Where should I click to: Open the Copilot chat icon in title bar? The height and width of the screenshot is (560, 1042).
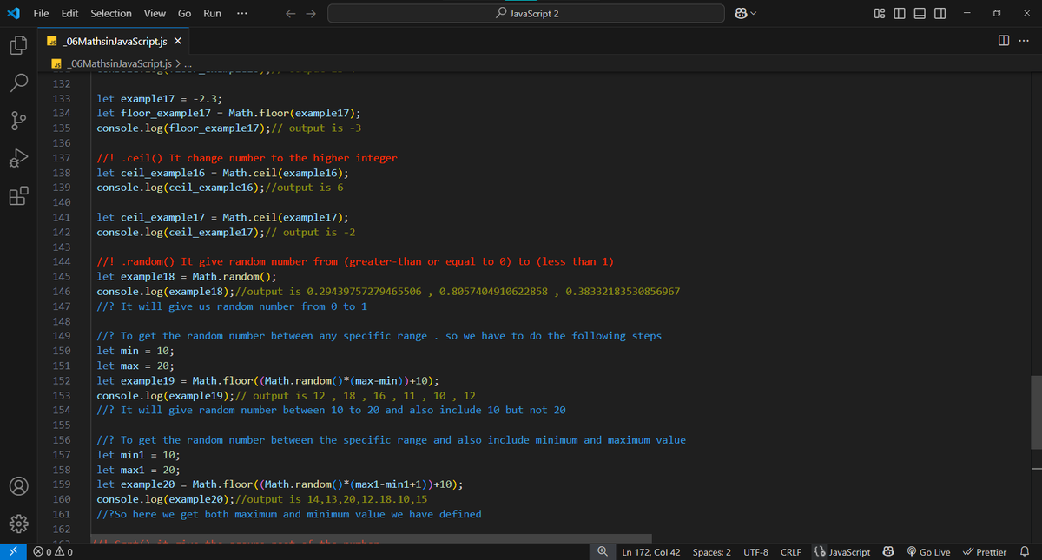coord(741,13)
